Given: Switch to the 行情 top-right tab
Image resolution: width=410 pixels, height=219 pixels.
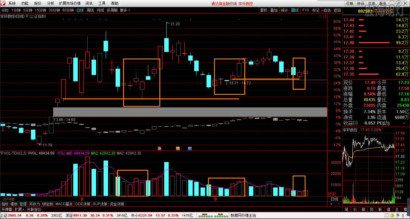Looking at the screenshot, I should coord(349,4).
